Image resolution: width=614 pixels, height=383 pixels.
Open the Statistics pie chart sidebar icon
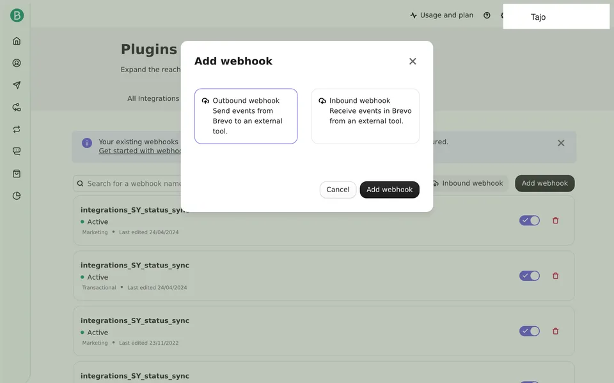[17, 196]
